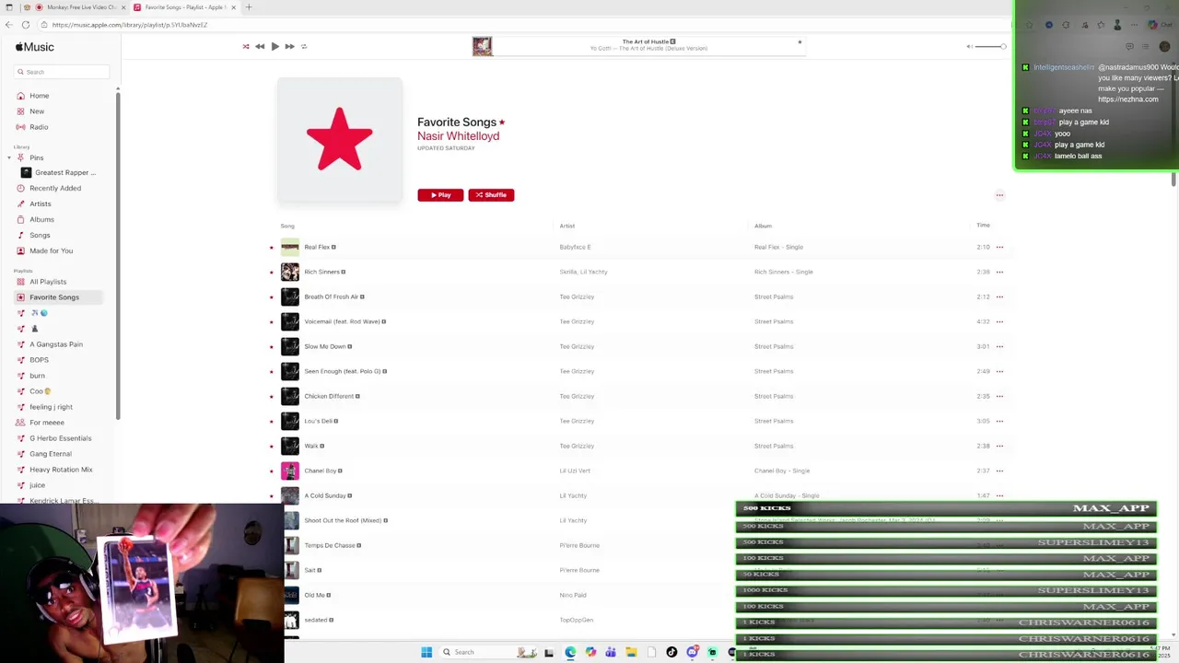Open the juice playlist
This screenshot has width=1179, height=663.
(37, 485)
